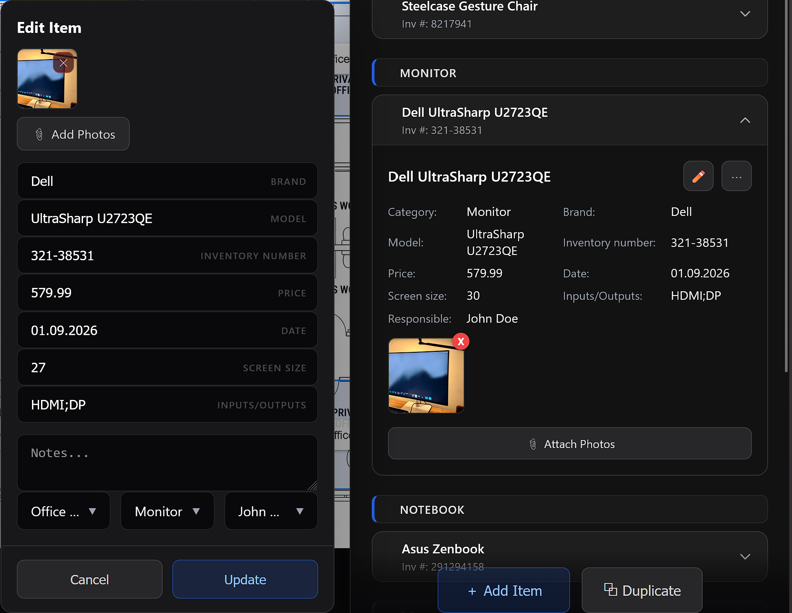This screenshot has width=792, height=613.
Task: Click the Screen Size field showing 27
Action: 167,368
